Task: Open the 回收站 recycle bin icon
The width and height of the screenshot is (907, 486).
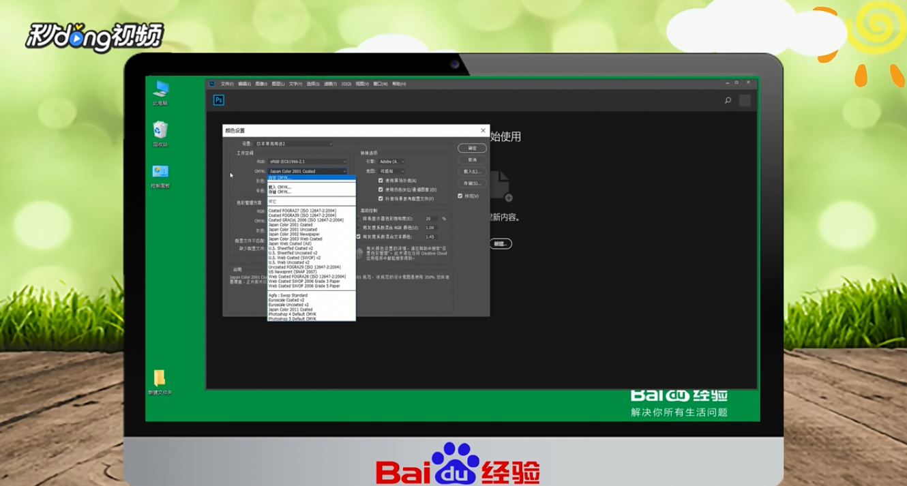Action: tap(160, 134)
